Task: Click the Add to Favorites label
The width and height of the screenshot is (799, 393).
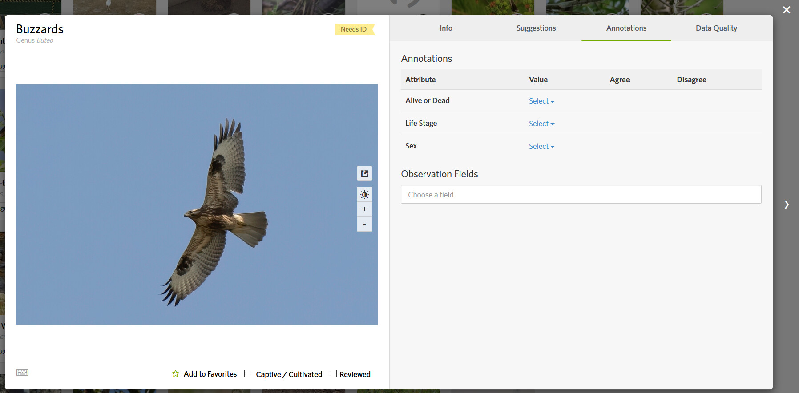Action: point(210,374)
